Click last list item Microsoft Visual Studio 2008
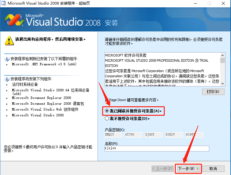The image size is (231, 175). [x=38, y=115]
